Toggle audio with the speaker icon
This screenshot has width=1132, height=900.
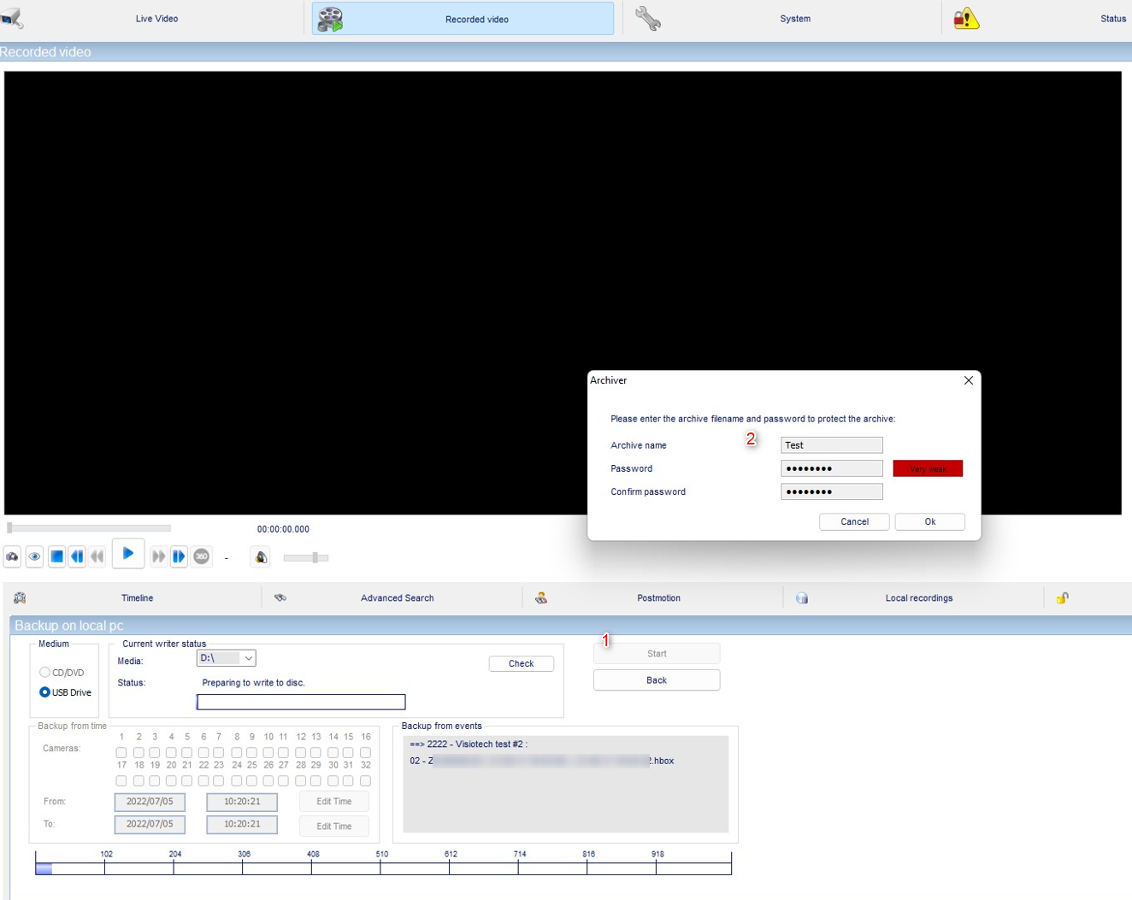click(x=261, y=557)
